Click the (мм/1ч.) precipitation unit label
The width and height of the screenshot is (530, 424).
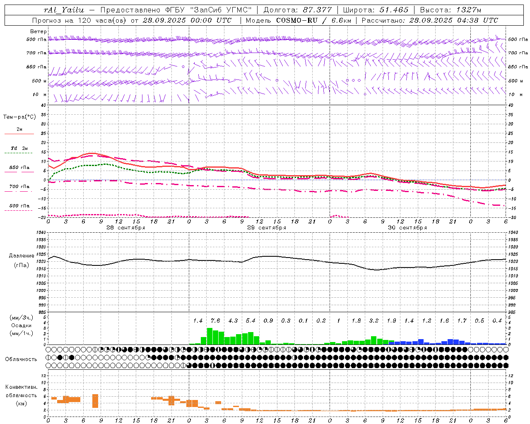tap(22, 333)
